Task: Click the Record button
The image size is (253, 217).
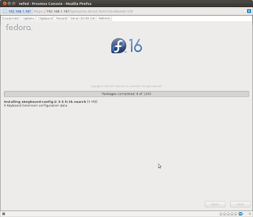Action: point(62,19)
